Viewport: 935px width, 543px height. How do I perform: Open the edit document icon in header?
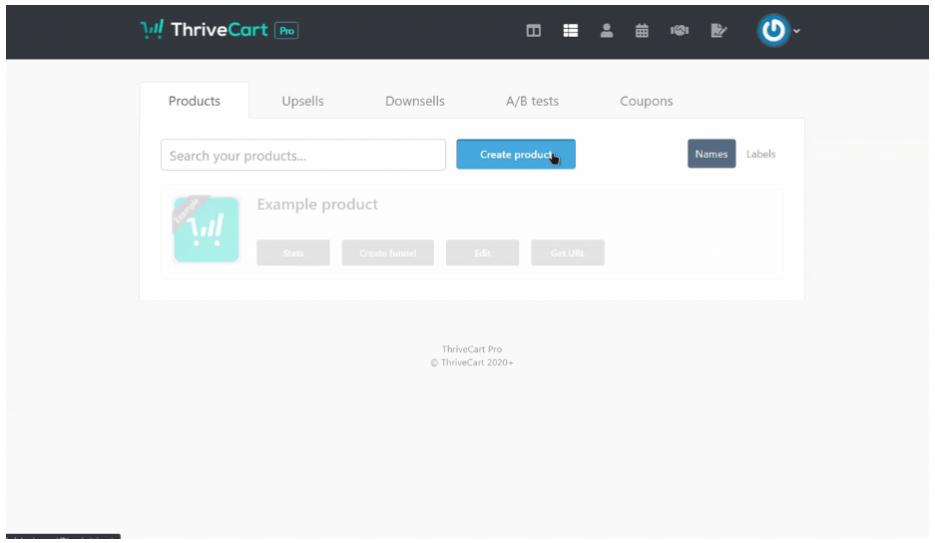pos(718,30)
